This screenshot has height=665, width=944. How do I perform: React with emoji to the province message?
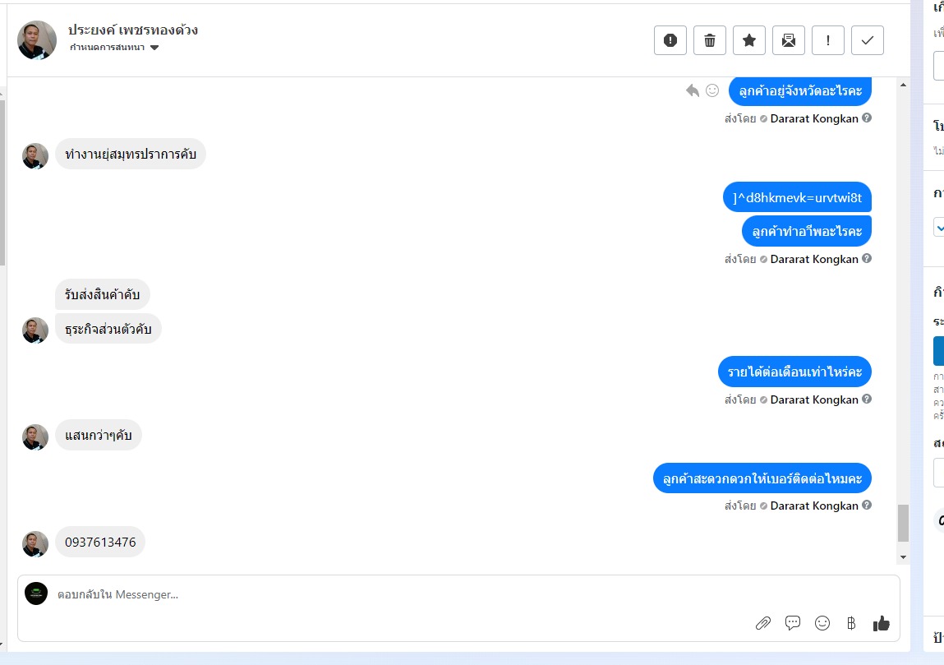coord(712,90)
